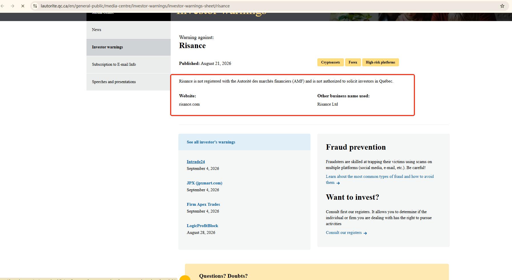Open the LogicProfitBlock warning link
512x280 pixels.
pos(202,226)
